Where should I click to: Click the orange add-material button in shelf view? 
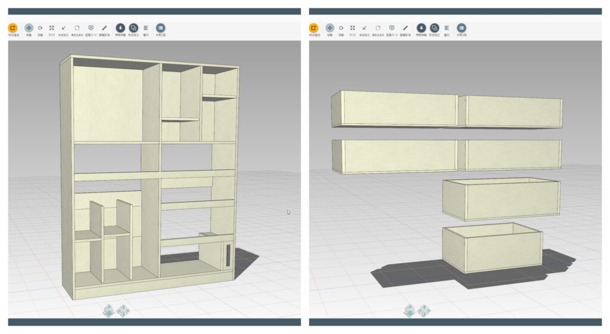13,28
